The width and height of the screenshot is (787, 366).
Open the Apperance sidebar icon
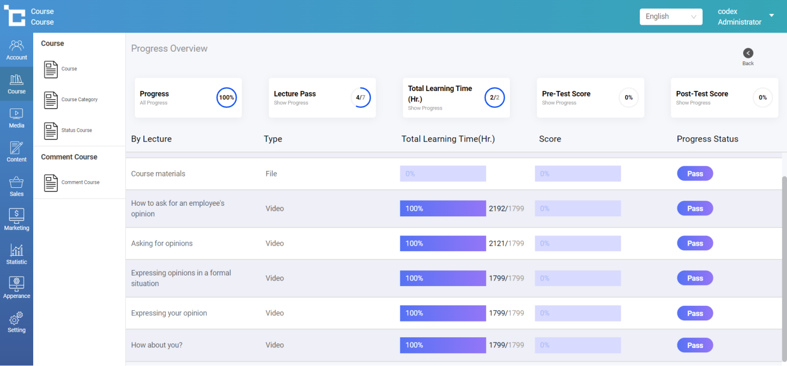pos(16,288)
